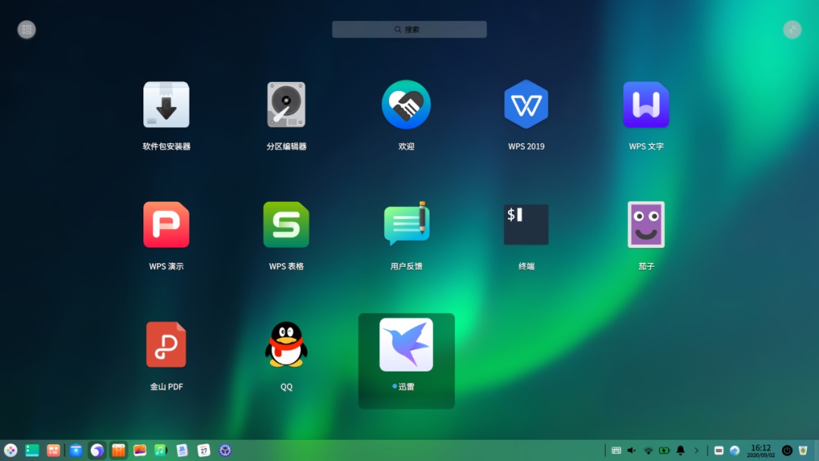Open the app store from the dock

[118, 450]
